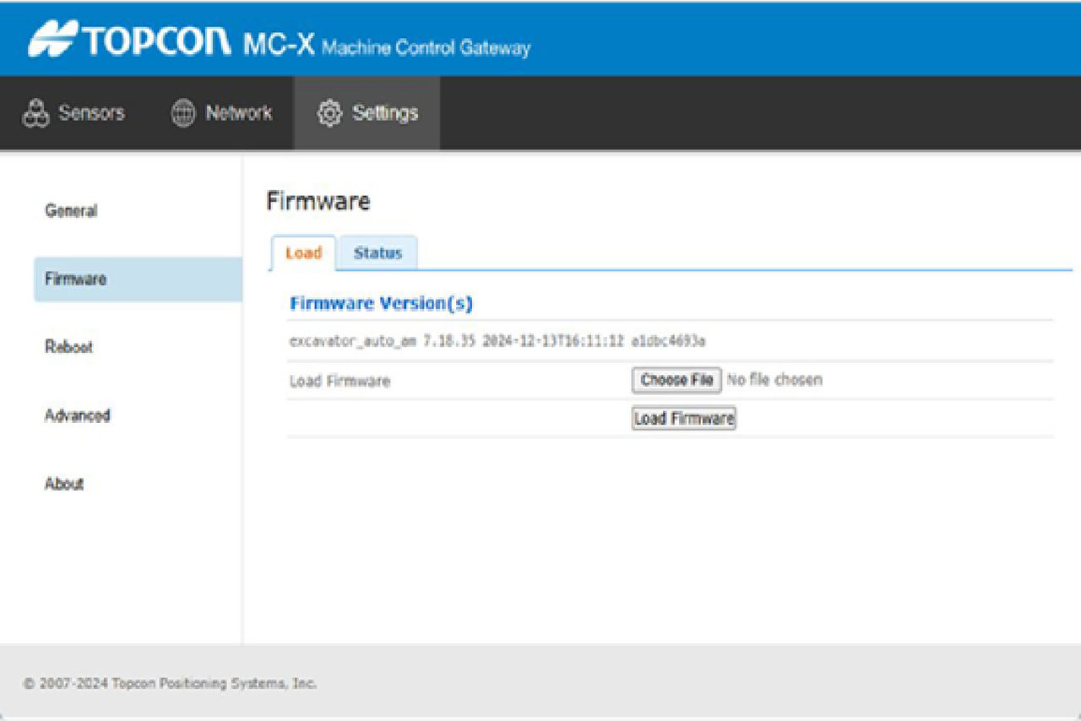
Task: Click the excavator_auto_om firmware version string
Action: (x=497, y=341)
